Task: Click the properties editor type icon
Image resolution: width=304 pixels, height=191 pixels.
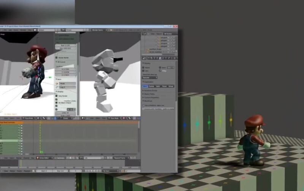Action: coord(144,58)
